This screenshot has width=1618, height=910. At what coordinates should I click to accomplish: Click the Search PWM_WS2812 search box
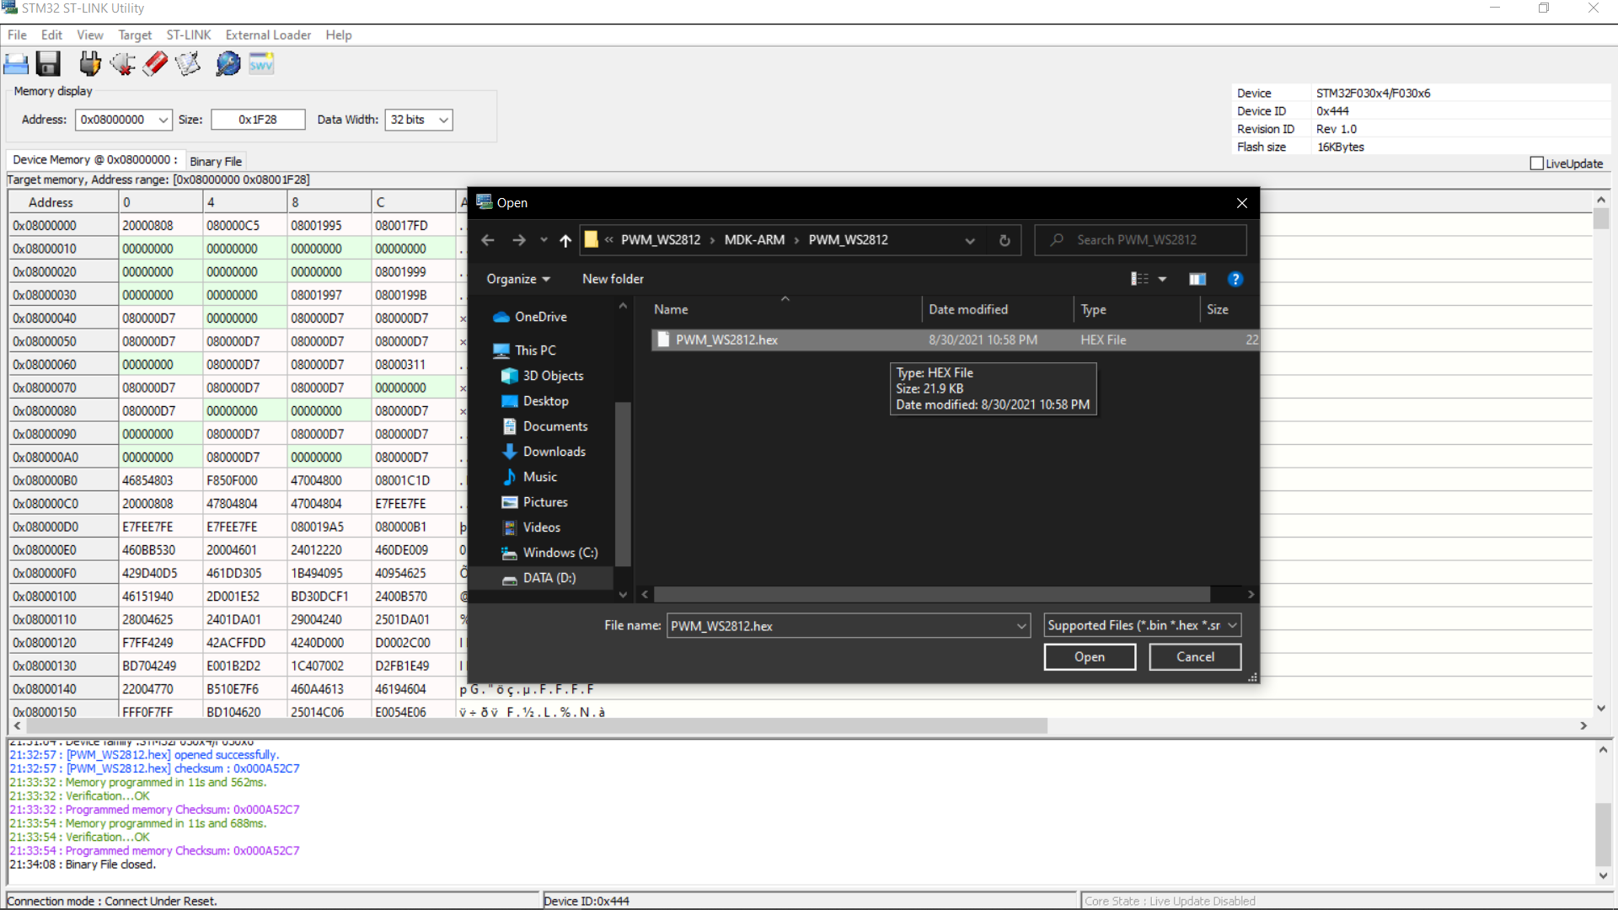pyautogui.click(x=1140, y=240)
